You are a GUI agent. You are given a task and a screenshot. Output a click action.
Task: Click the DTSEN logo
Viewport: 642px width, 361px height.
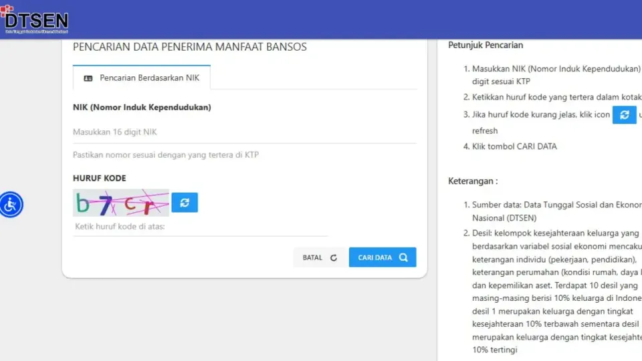click(x=34, y=19)
